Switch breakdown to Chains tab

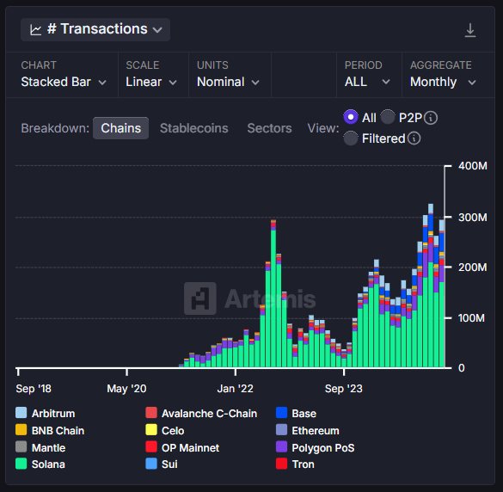(121, 128)
